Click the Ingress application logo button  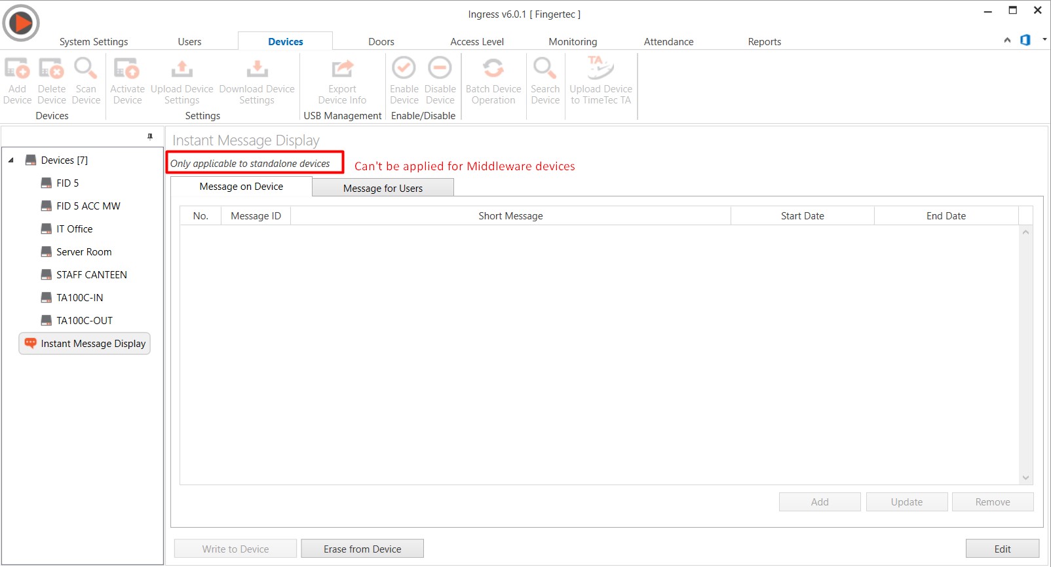(x=21, y=23)
